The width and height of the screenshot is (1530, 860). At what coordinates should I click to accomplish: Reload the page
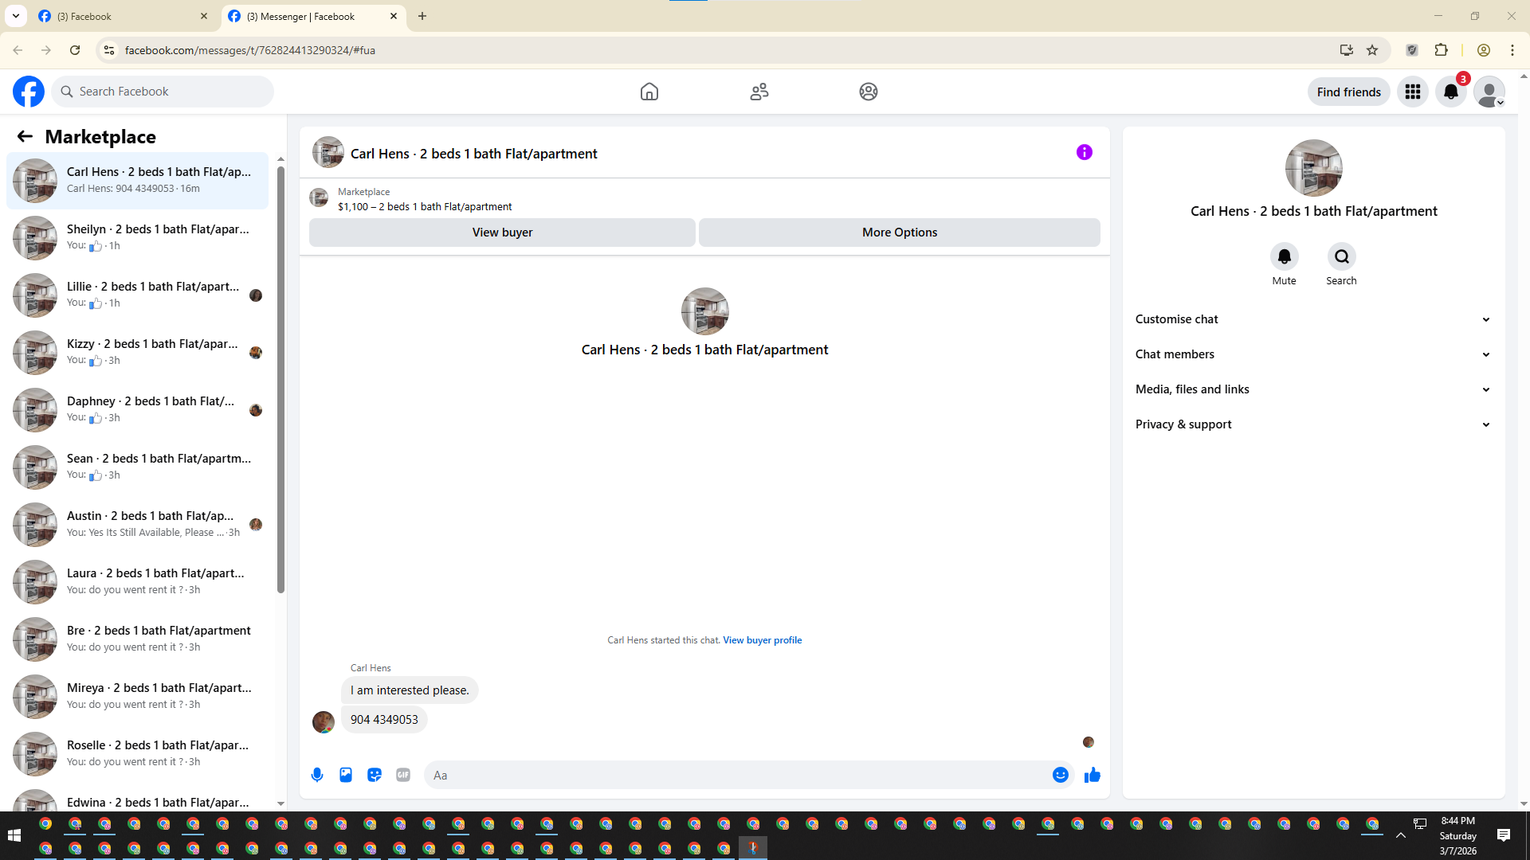(x=75, y=50)
